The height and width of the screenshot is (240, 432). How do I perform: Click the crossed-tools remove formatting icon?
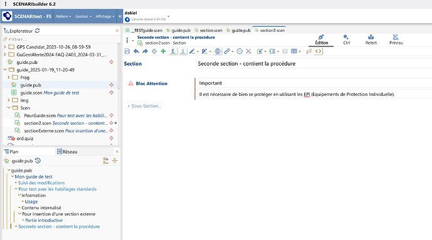point(248,51)
